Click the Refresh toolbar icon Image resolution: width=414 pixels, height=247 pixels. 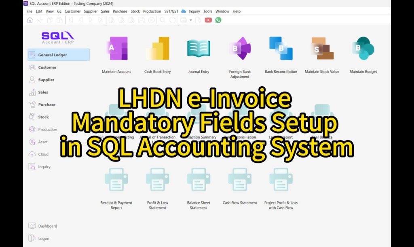click(172, 20)
